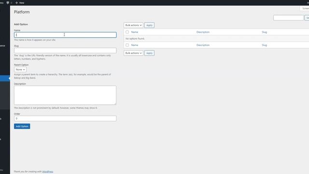Click the 'No options found.' text
309x174 pixels.
pyautogui.click(x=135, y=39)
